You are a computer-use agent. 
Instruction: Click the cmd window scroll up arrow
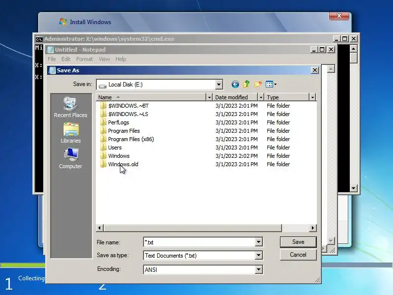[353, 49]
